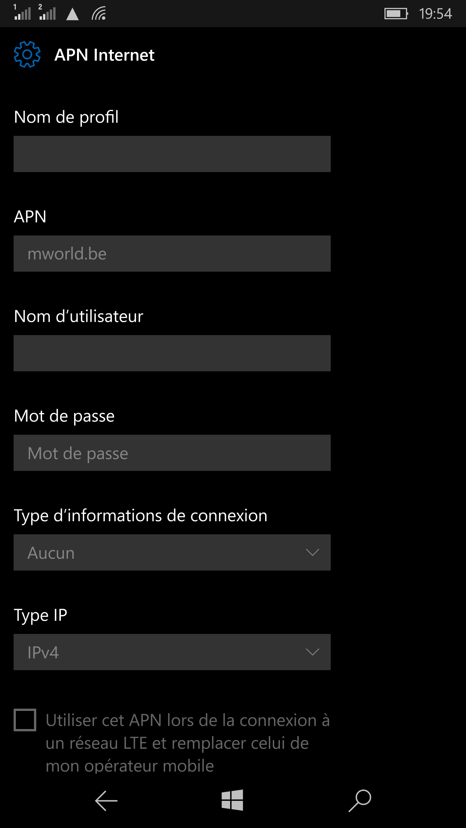Tap the 19:54 clock in status bar
Screen dimensions: 466x828
coord(435,14)
